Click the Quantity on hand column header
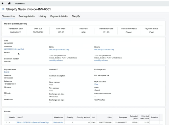Viewport: 169px width, 125px height. [83, 118]
